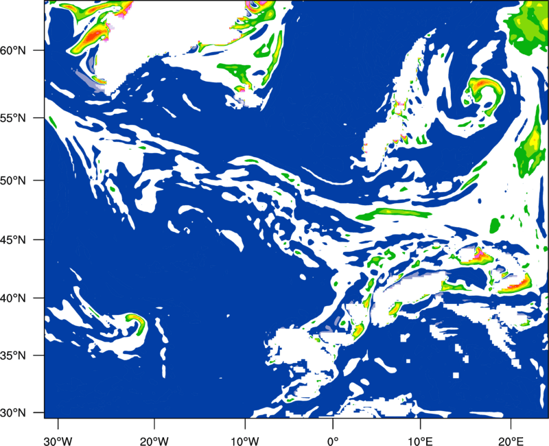Click the 20°W longitude label
The width and height of the screenshot is (549, 446).
(154, 441)
